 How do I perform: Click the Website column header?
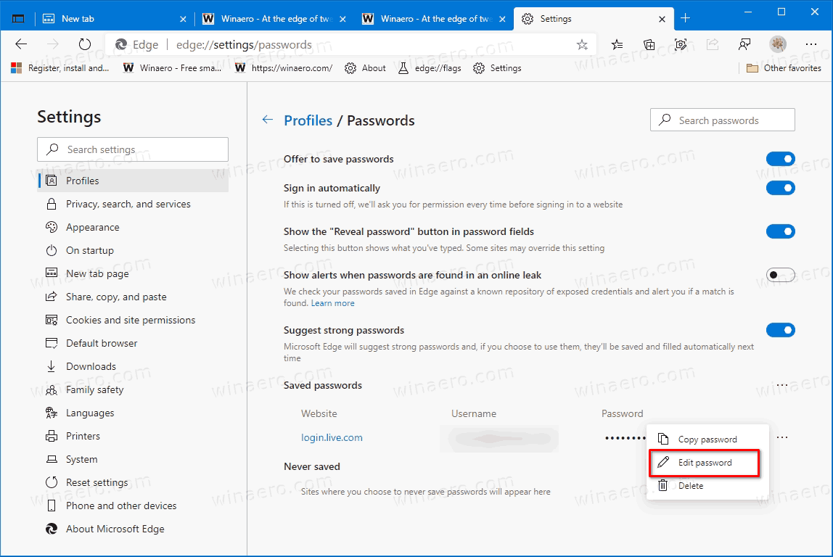coord(319,413)
